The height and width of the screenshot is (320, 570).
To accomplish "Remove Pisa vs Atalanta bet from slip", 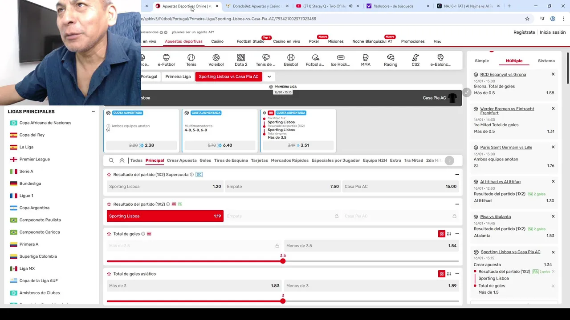I will tap(553, 216).
